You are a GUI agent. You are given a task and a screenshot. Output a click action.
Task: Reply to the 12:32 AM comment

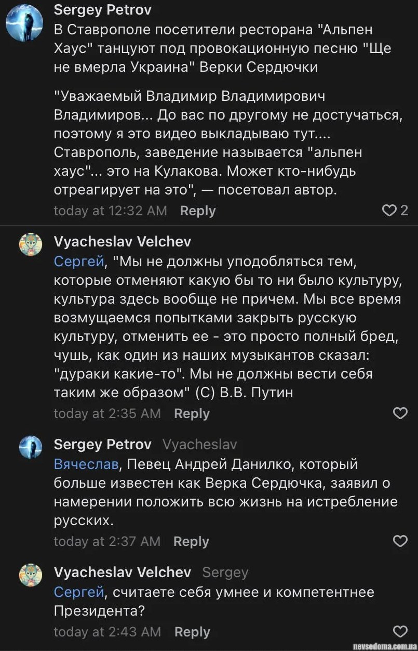pos(197,211)
